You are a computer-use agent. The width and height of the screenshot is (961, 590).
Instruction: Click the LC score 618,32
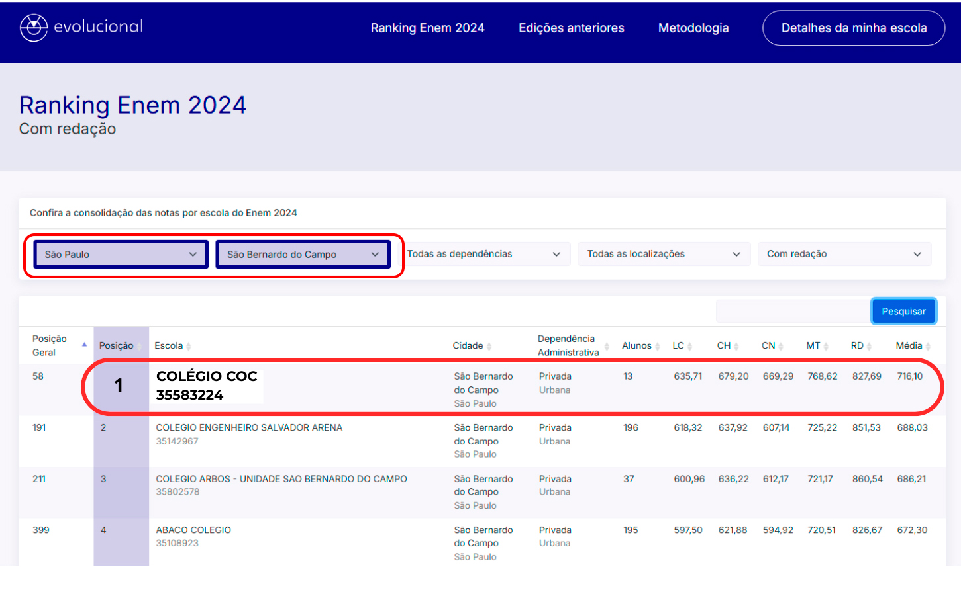point(688,428)
